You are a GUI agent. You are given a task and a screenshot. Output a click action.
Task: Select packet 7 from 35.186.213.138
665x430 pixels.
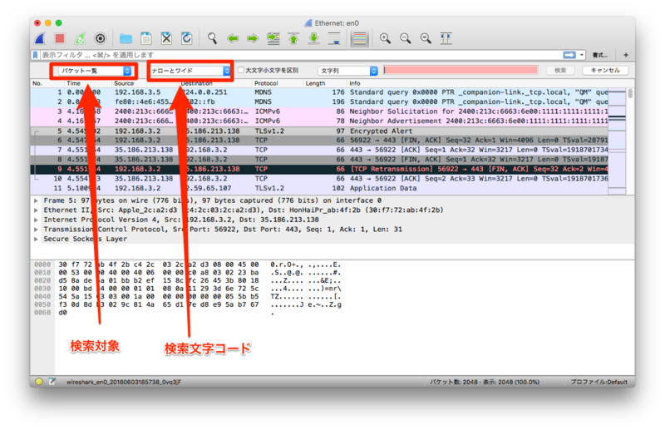[319, 150]
